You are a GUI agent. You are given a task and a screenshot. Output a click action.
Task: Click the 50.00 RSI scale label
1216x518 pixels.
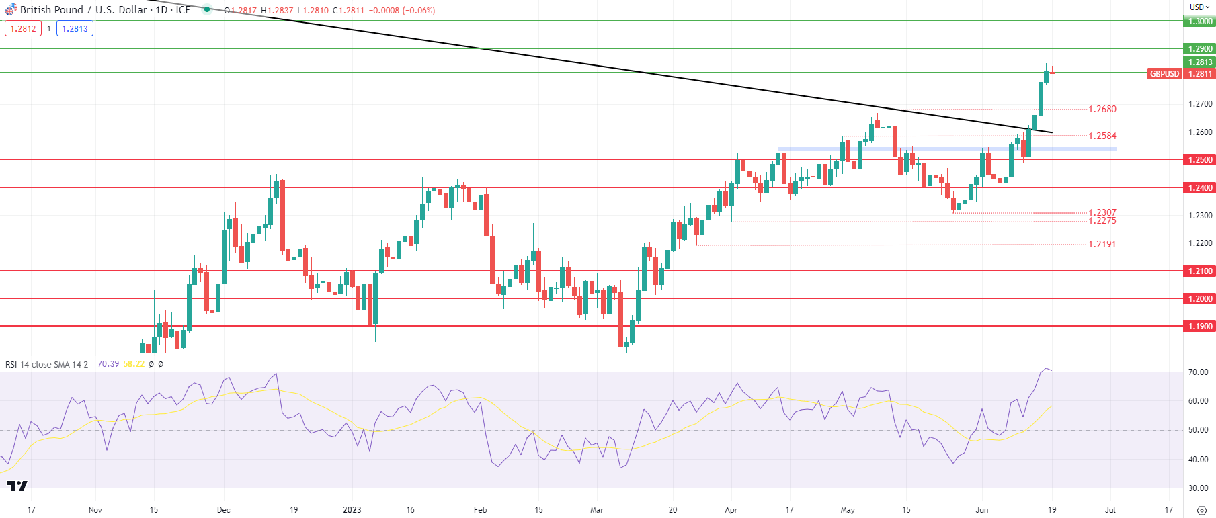[x=1199, y=430]
